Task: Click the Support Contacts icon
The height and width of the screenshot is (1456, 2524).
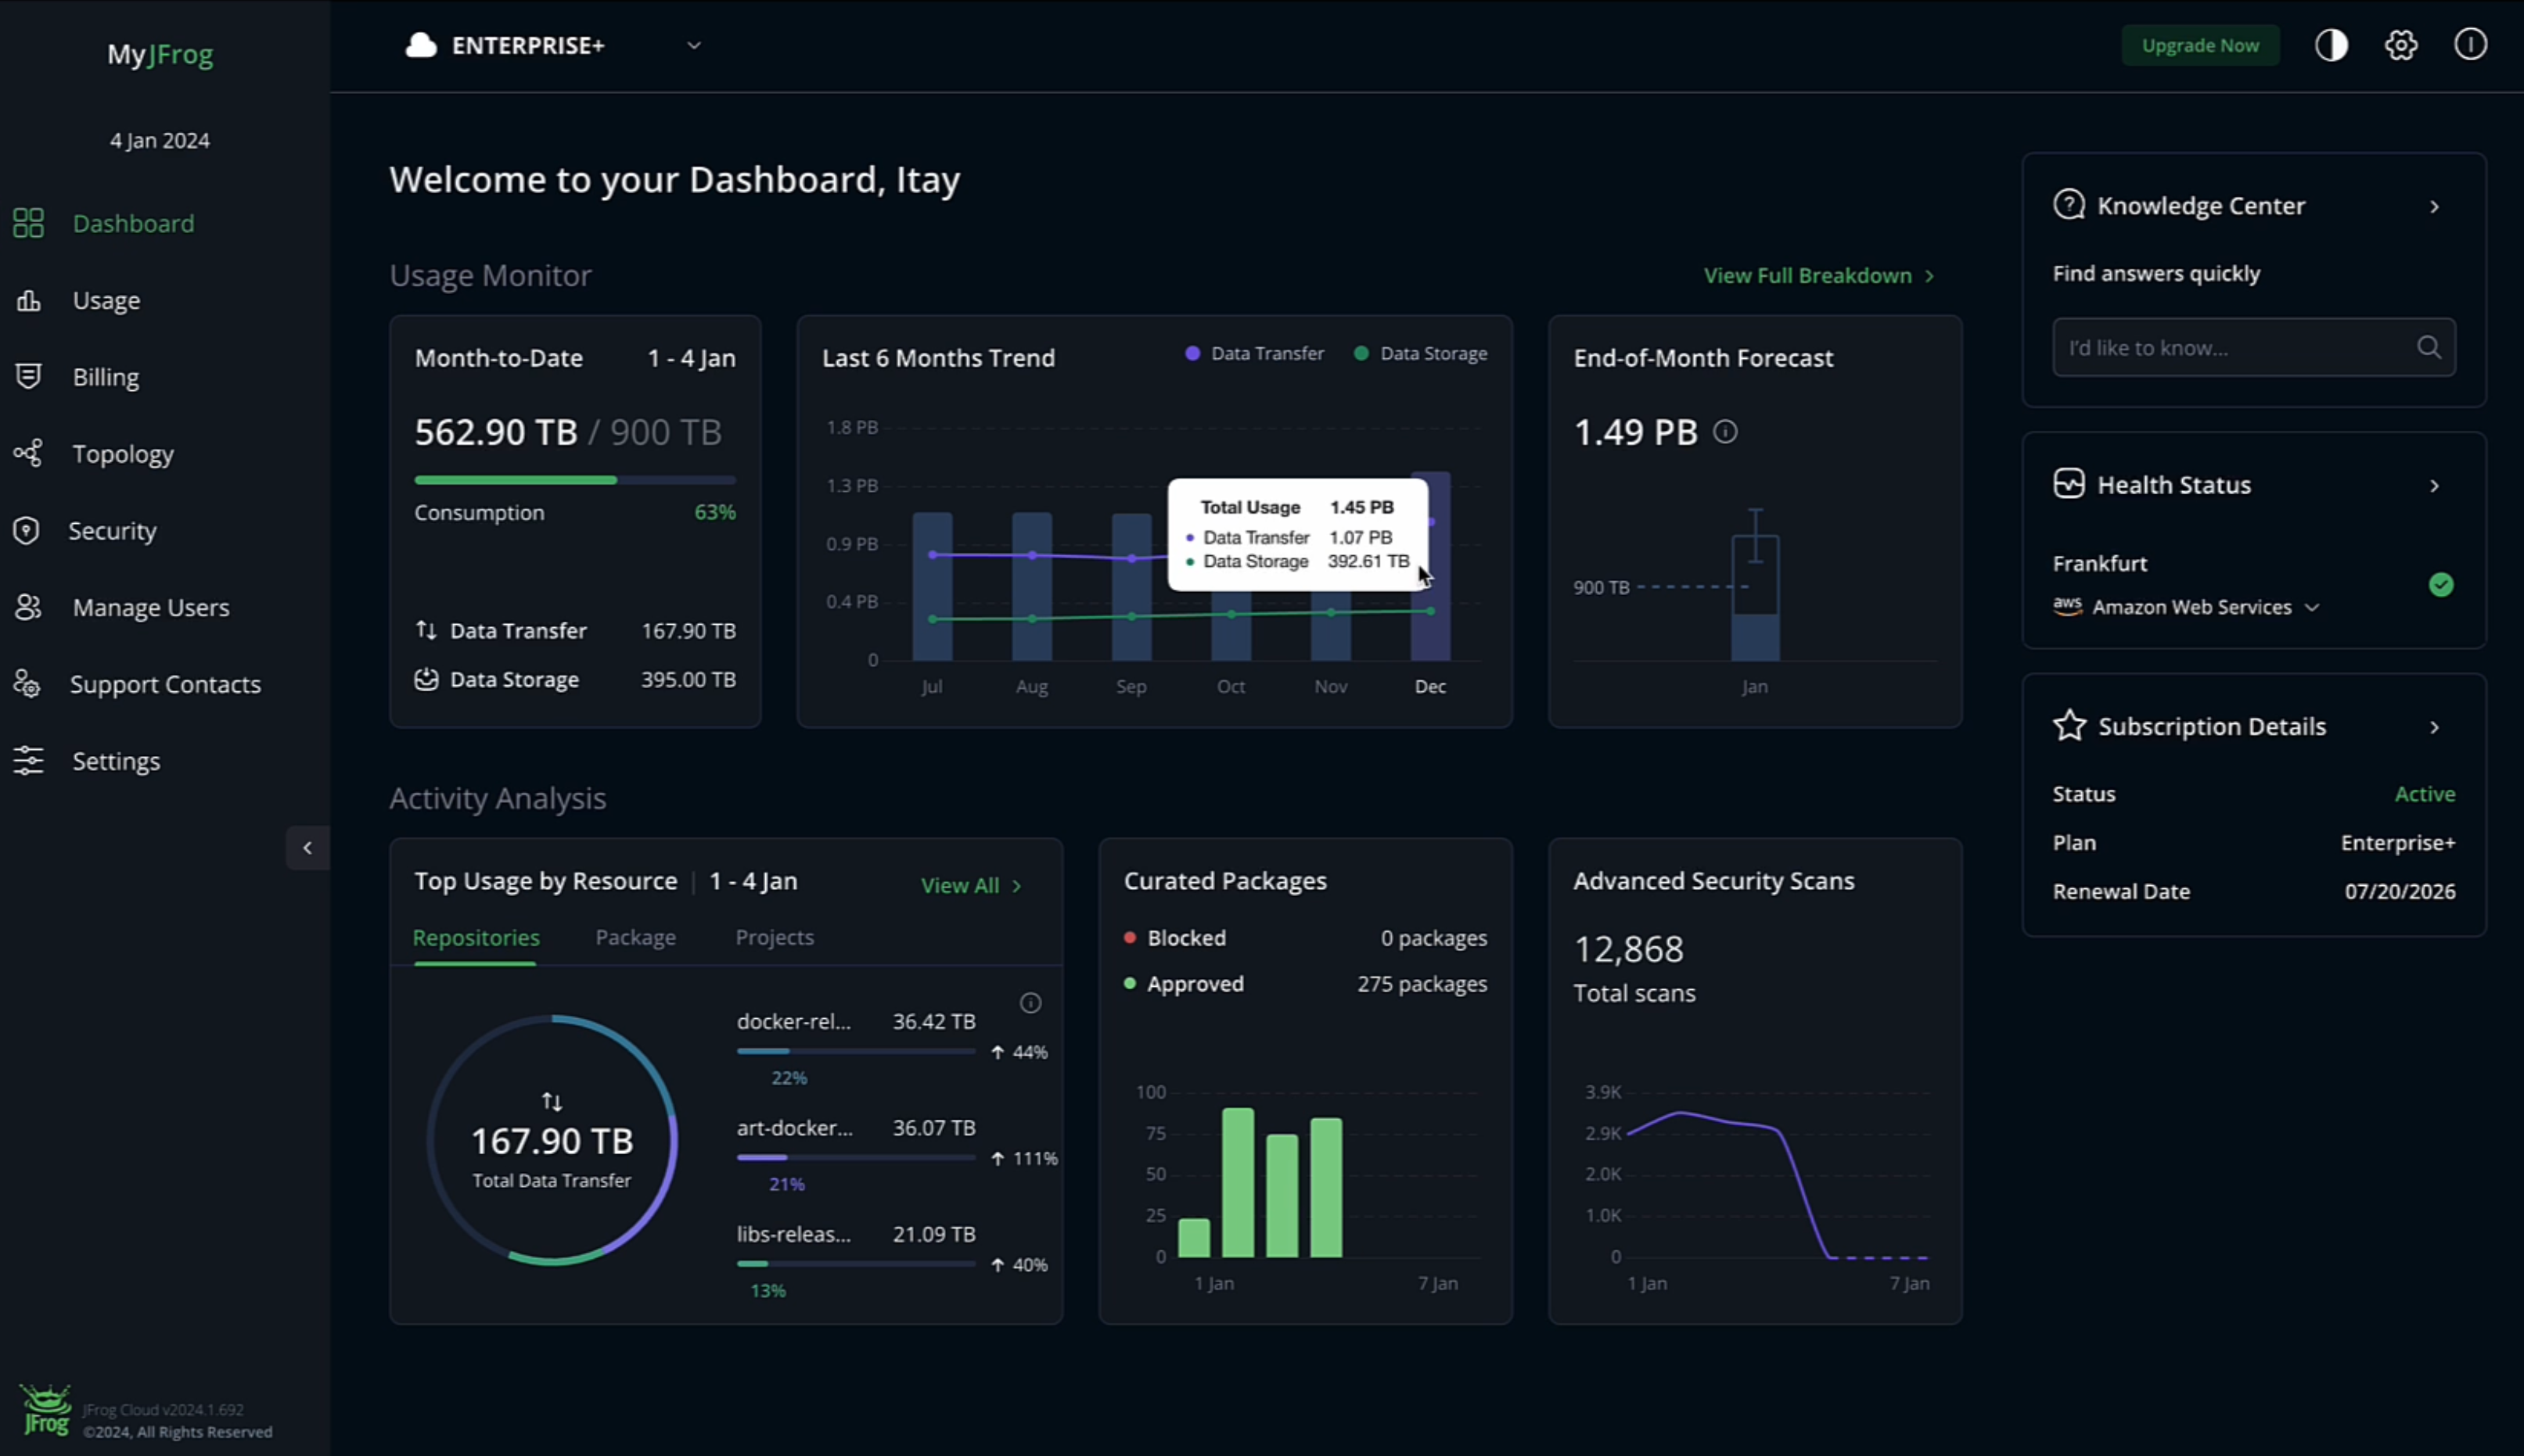Action: (27, 684)
